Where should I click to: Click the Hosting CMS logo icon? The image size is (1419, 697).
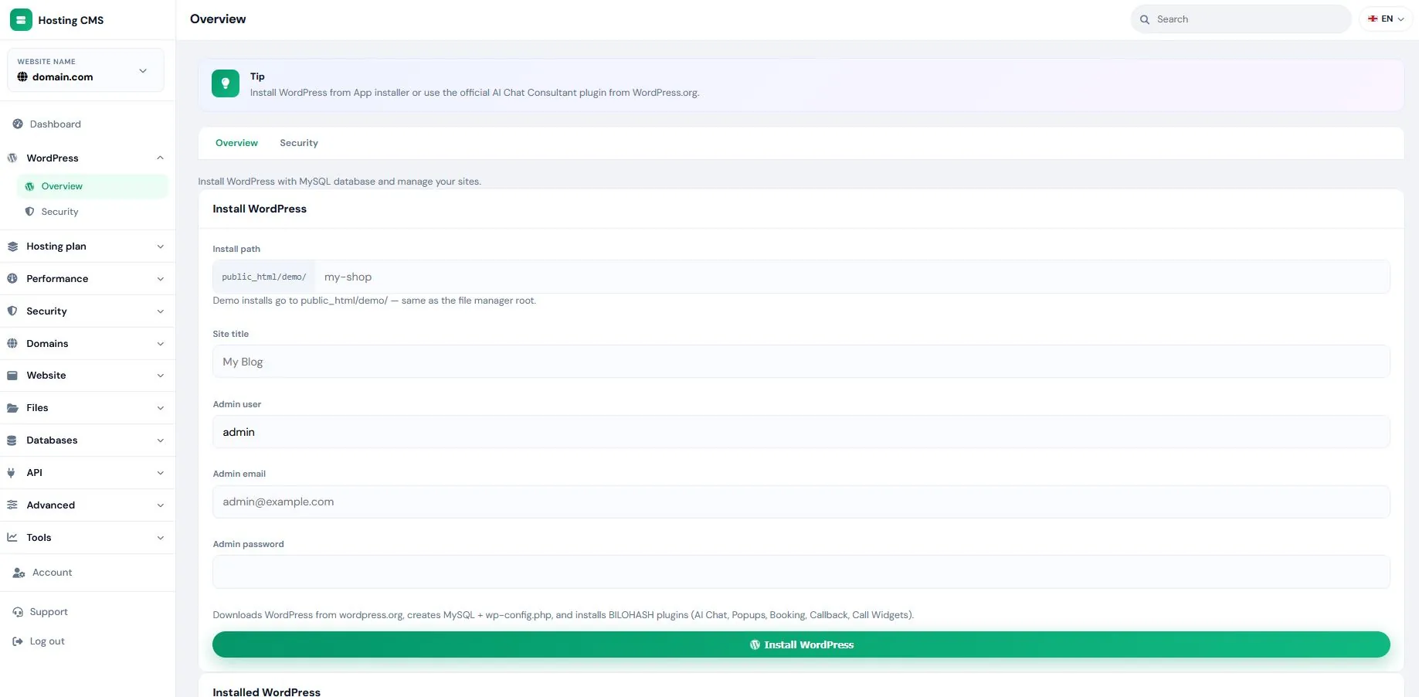[x=21, y=20]
